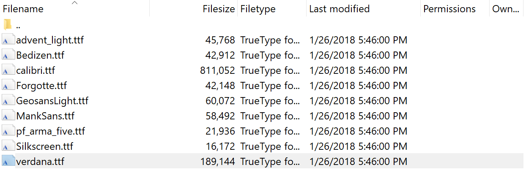Image resolution: width=526 pixels, height=181 pixels.
Task: Toggle sort direction arrow above Filename
Action: 75,3
